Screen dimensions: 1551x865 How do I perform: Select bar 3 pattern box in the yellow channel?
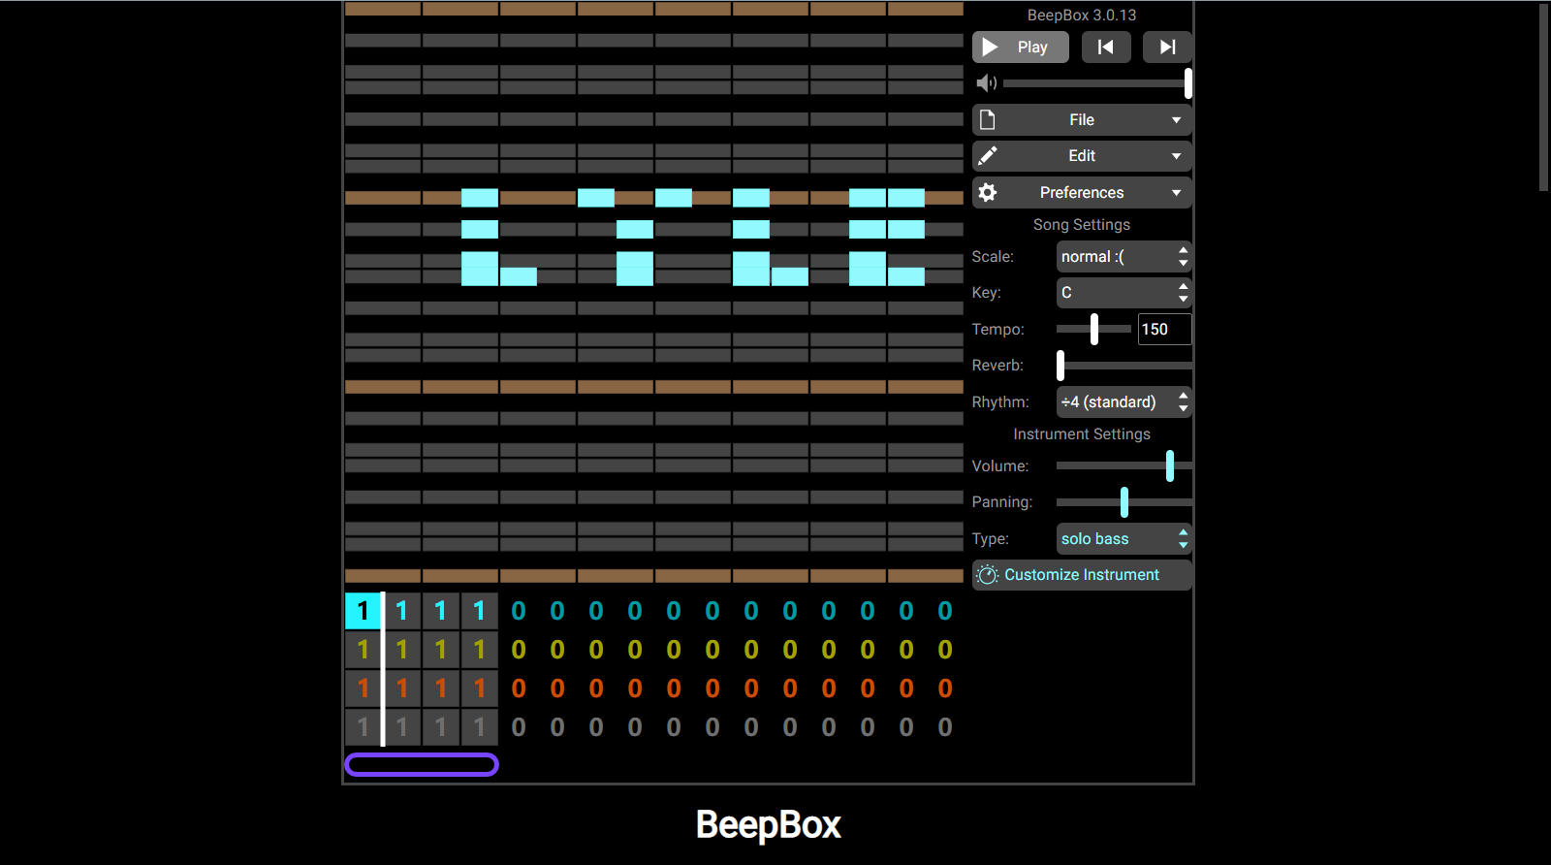tap(441, 650)
